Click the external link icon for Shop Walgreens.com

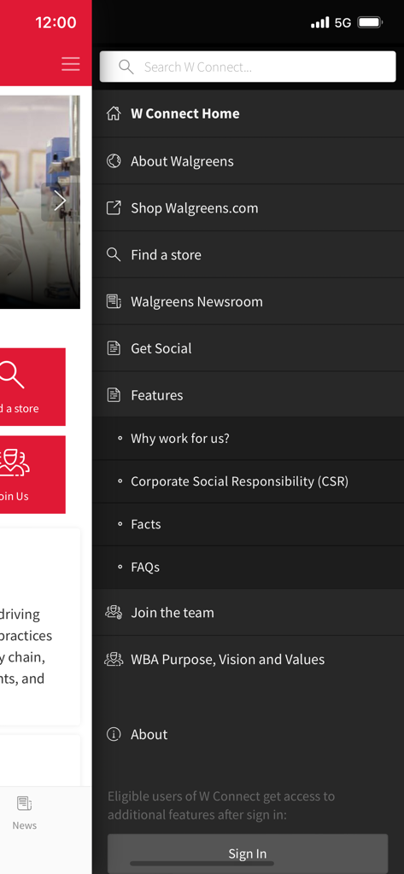point(114,208)
